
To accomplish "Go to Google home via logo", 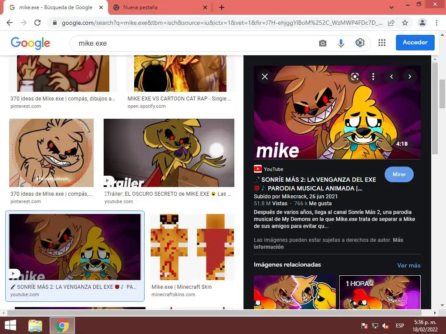I will 30,43.
